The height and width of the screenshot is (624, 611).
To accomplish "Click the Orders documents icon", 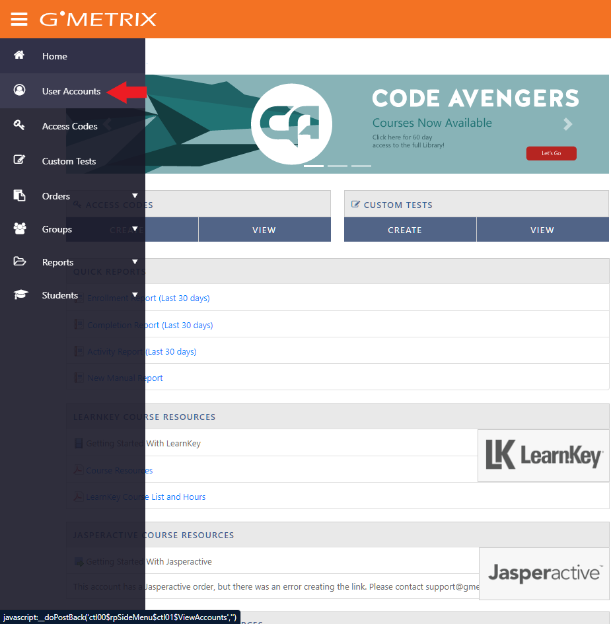I will tap(19, 195).
